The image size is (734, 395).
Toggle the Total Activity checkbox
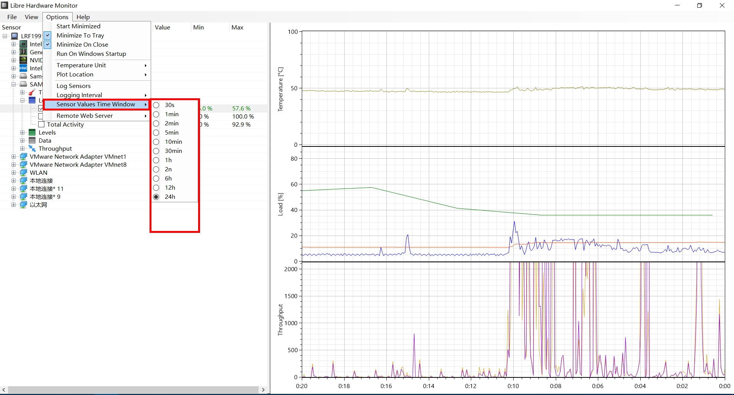click(x=41, y=124)
